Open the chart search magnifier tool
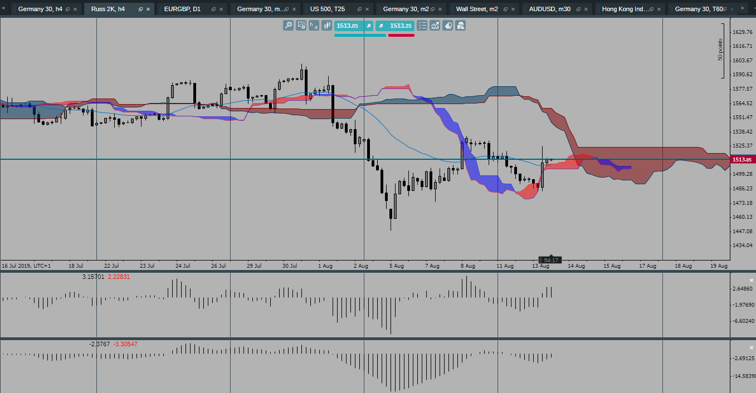This screenshot has width=756, height=393. (x=288, y=26)
